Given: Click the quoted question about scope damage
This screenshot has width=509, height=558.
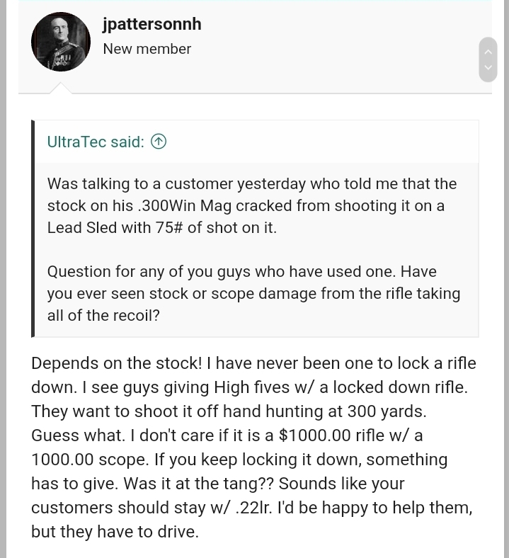Looking at the screenshot, I should pyautogui.click(x=253, y=293).
